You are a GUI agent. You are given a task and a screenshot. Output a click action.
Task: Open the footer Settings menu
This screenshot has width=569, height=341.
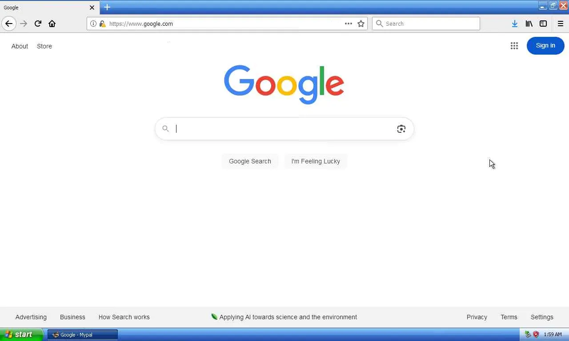click(542, 317)
